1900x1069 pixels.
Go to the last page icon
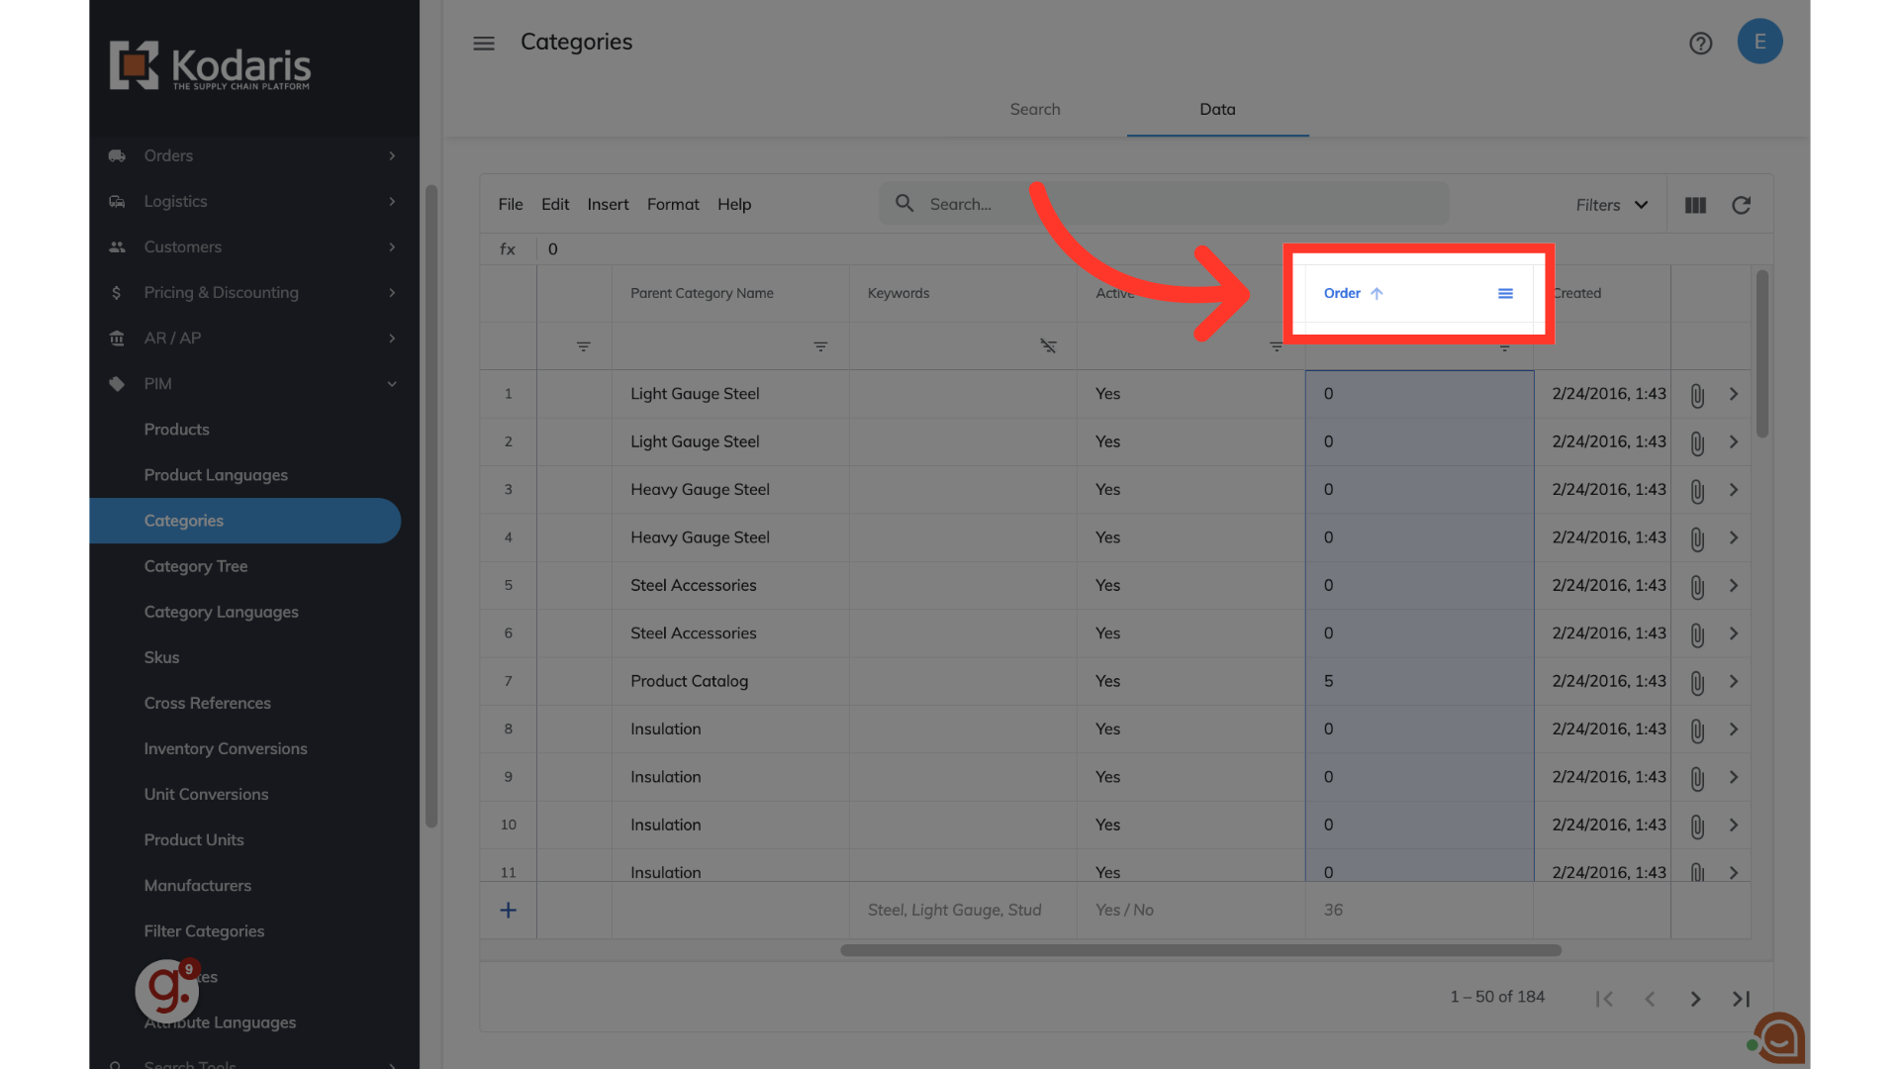coord(1741,999)
